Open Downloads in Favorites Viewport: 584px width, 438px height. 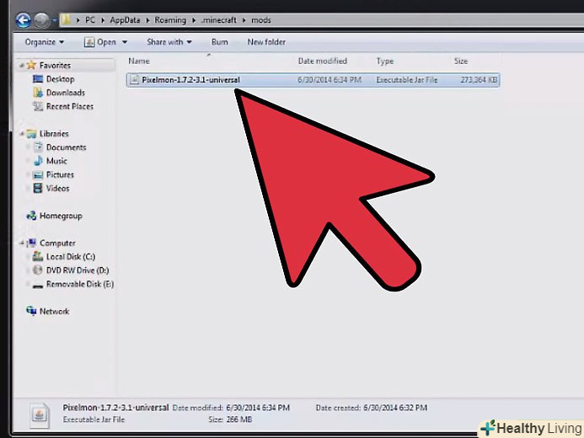(x=66, y=93)
